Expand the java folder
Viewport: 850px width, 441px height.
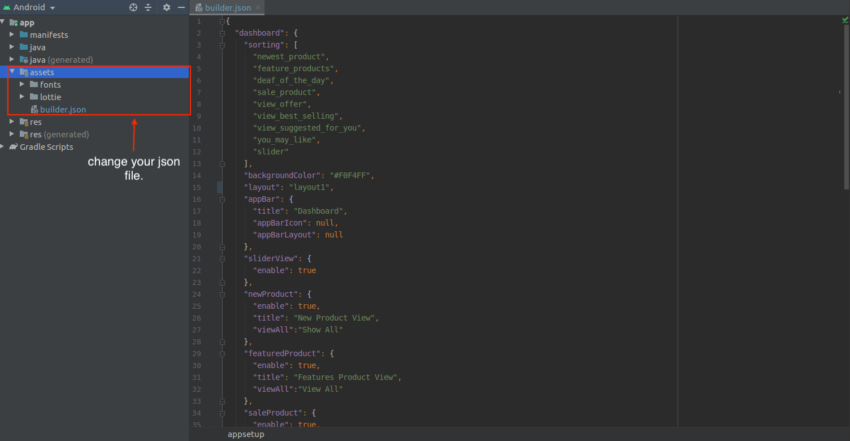(x=12, y=47)
